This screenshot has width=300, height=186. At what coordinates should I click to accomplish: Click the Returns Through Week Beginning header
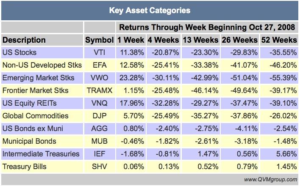coord(207,28)
